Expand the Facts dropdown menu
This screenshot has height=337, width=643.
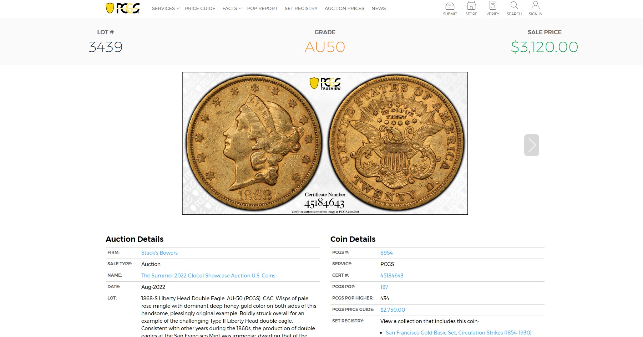pos(232,8)
